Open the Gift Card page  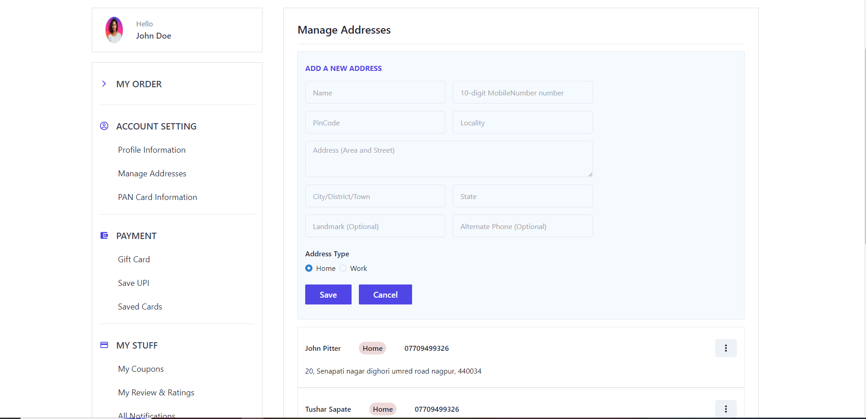[133, 259]
